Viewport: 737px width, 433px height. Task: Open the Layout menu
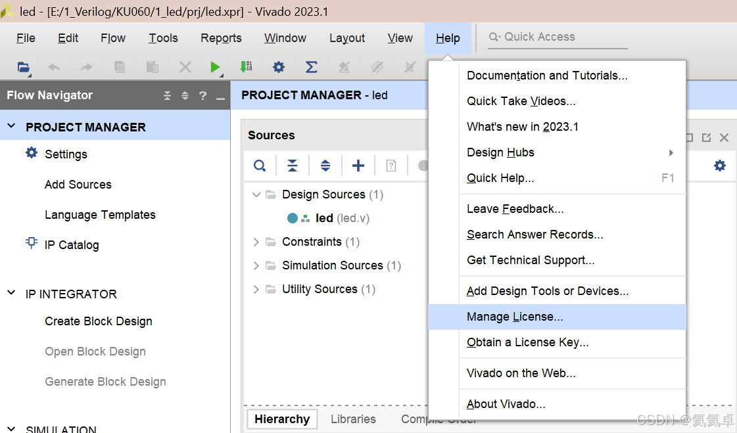click(347, 38)
